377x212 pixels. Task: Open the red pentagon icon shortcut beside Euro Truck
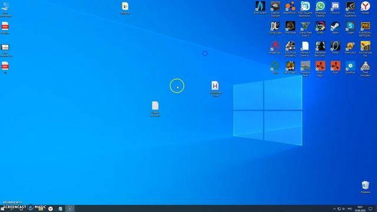[x=275, y=47]
